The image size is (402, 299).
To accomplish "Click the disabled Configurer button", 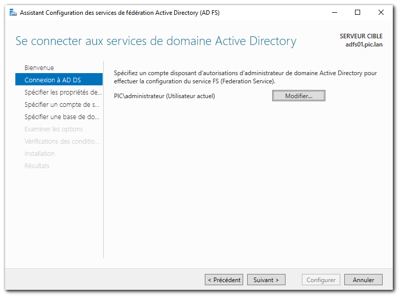I will coord(321,280).
